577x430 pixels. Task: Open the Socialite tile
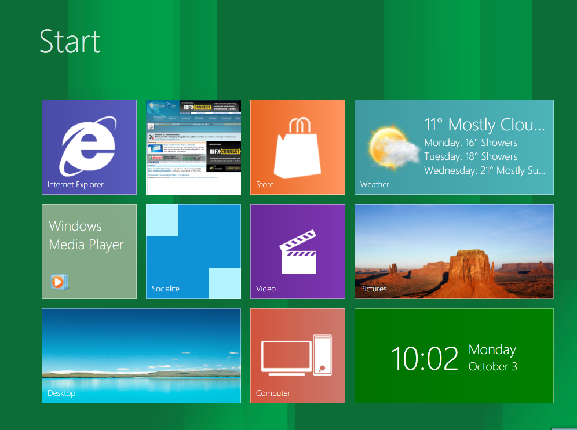coord(193,252)
